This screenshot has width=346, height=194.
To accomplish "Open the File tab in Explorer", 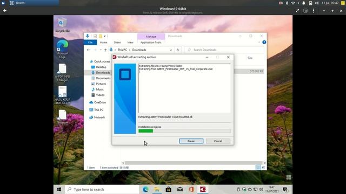I will click(x=90, y=42).
